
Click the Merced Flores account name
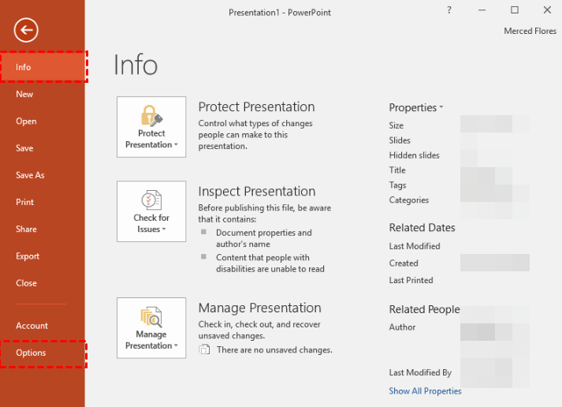pos(530,32)
